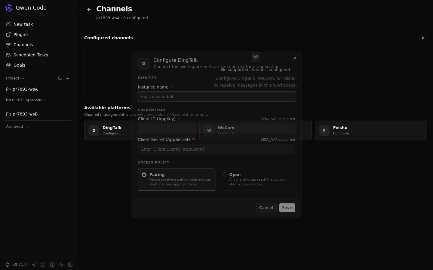Open New task from the sidebar
Viewport: 433px width, 270px height.
click(39, 24)
